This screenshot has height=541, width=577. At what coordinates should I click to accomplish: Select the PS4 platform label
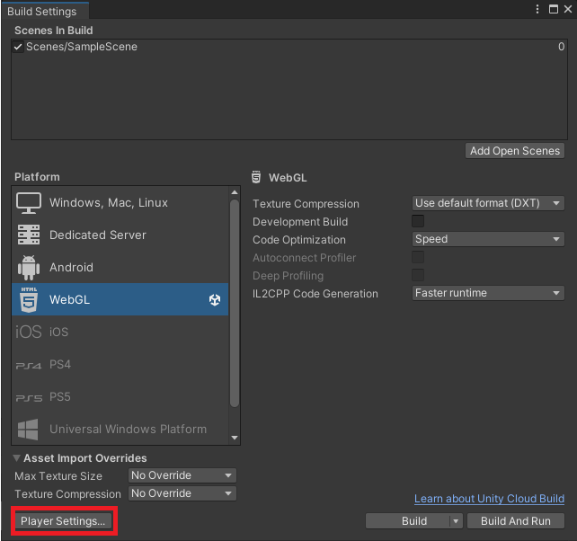60,364
